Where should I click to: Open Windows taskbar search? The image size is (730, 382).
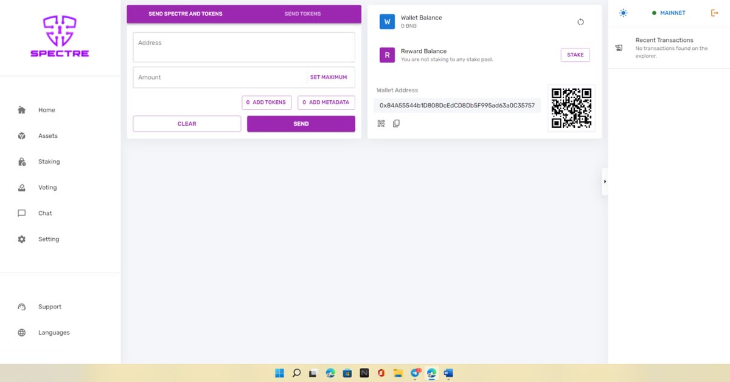[296, 373]
